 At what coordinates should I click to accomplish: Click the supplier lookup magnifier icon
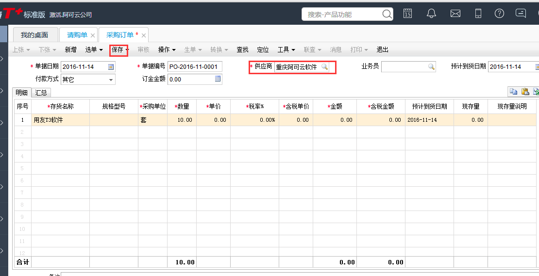324,66
